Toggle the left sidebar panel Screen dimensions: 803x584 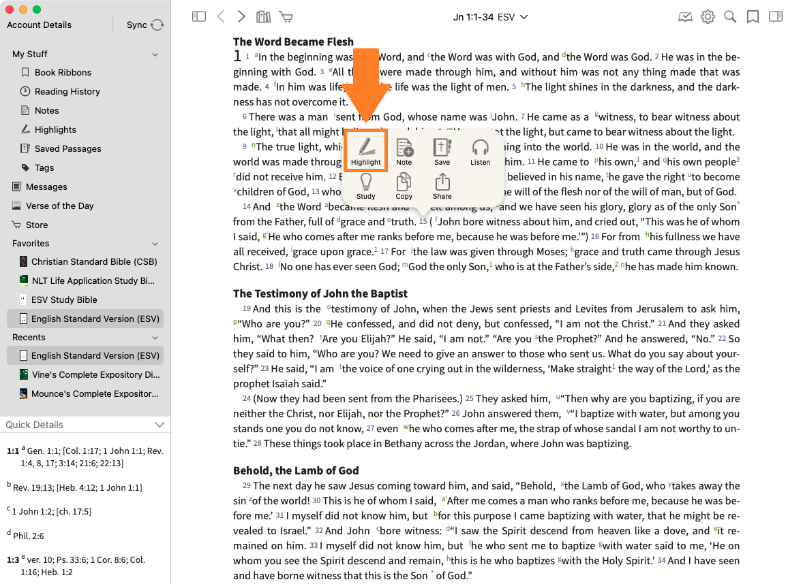pyautogui.click(x=199, y=17)
